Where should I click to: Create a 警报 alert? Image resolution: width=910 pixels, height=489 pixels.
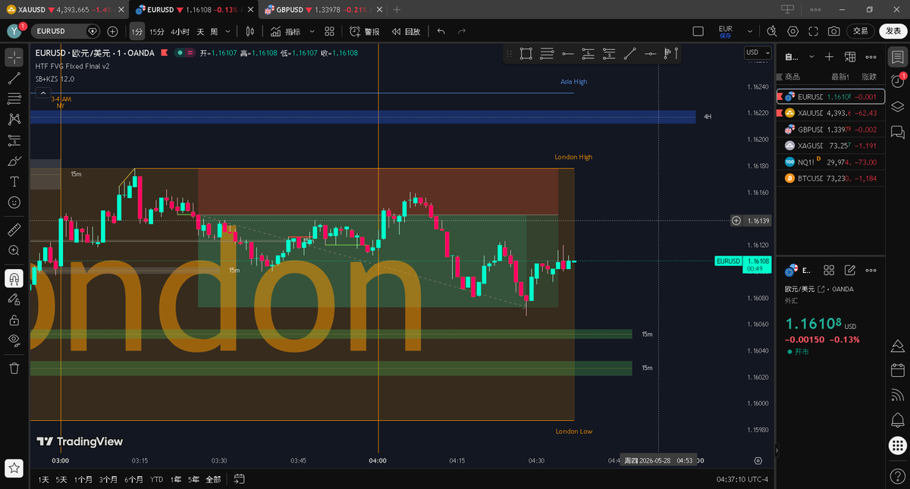click(x=365, y=31)
